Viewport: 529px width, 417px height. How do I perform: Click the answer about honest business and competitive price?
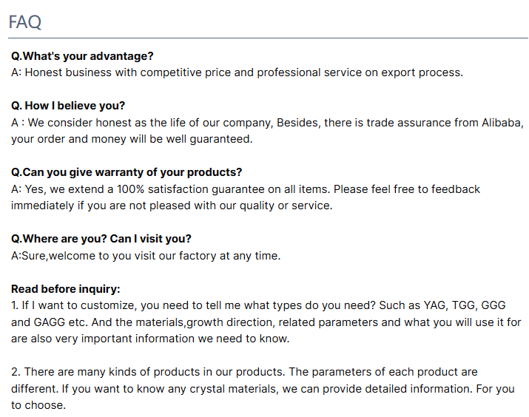pyautogui.click(x=237, y=72)
